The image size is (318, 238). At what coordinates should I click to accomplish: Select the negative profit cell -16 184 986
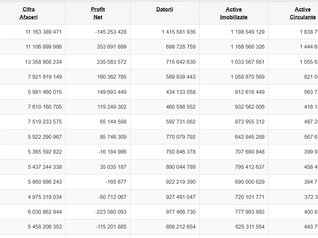tap(112, 152)
